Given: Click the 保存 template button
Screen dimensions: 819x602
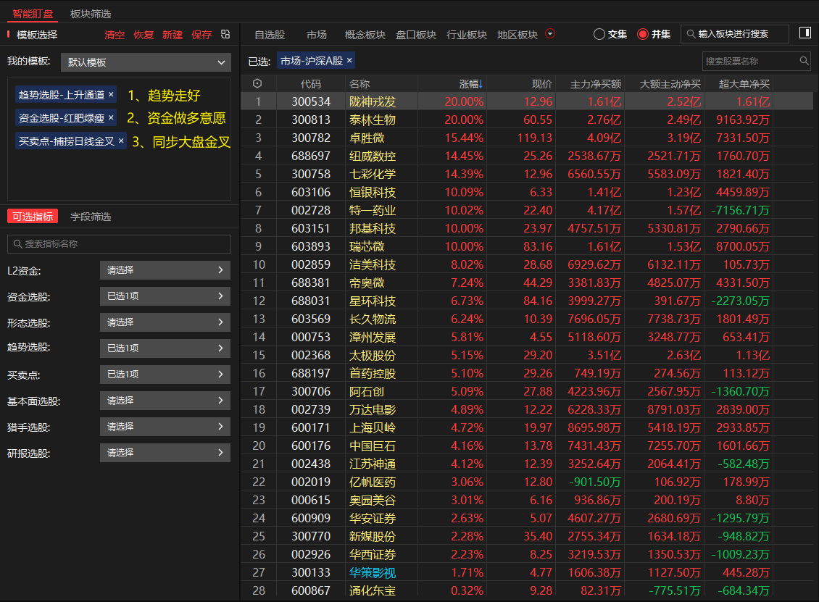Looking at the screenshot, I should click(x=201, y=35).
